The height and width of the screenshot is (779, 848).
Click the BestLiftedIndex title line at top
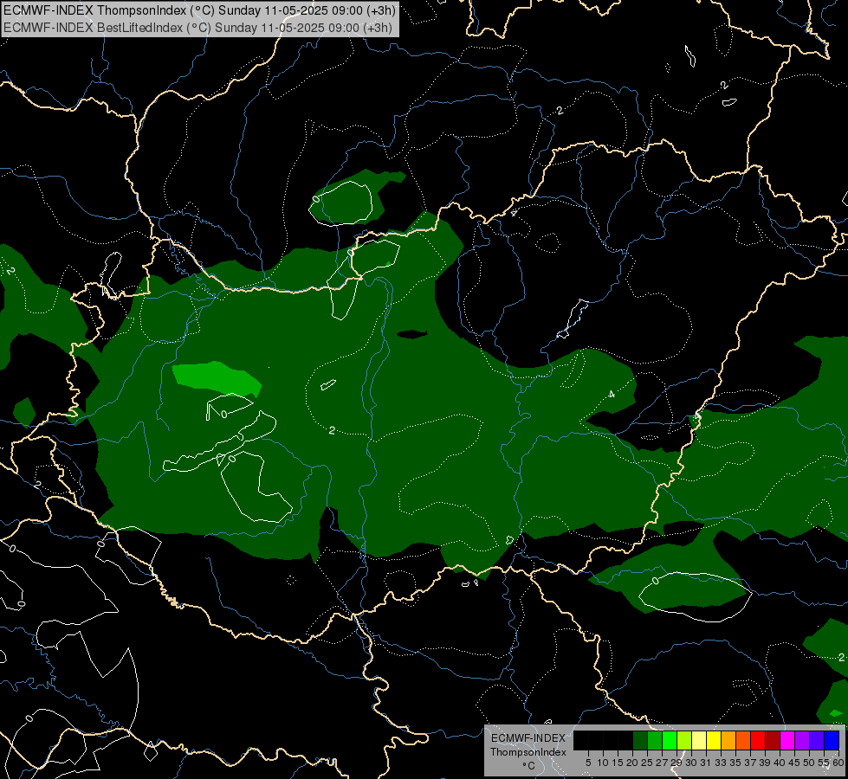click(198, 28)
